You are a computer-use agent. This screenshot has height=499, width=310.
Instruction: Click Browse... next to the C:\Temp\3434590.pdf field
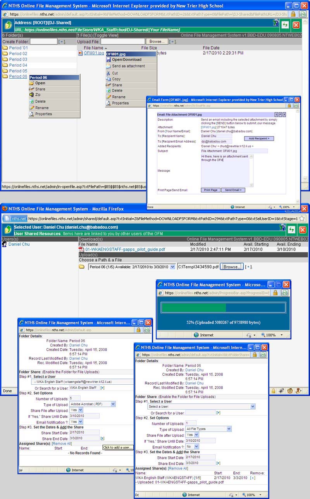[232, 267]
